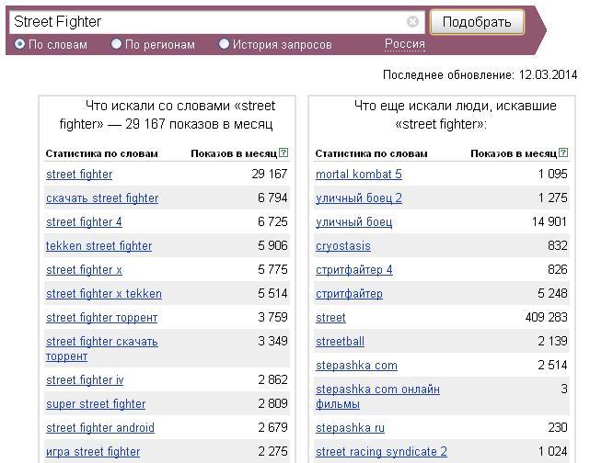Open the 'игра street fighter' link

point(93,452)
